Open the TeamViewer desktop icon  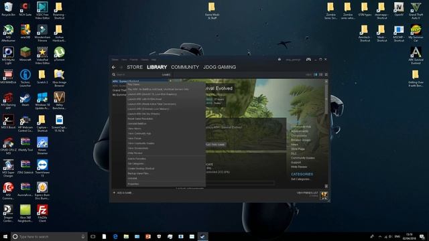[42, 169]
